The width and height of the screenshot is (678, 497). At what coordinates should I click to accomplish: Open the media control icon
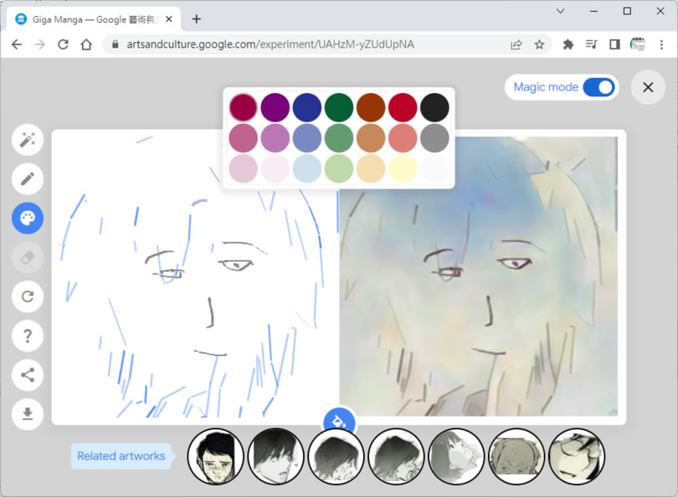[592, 44]
